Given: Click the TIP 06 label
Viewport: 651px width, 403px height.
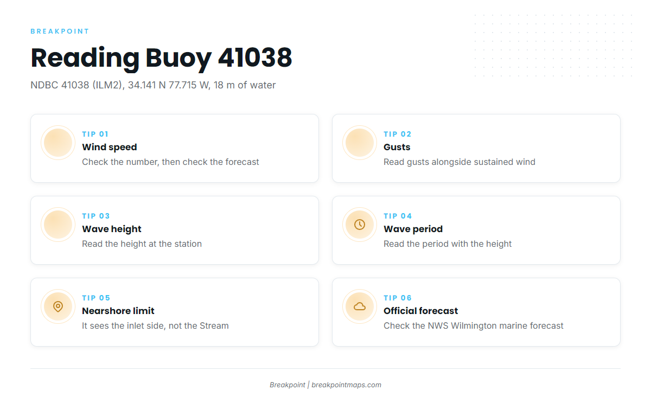Looking at the screenshot, I should click(398, 298).
